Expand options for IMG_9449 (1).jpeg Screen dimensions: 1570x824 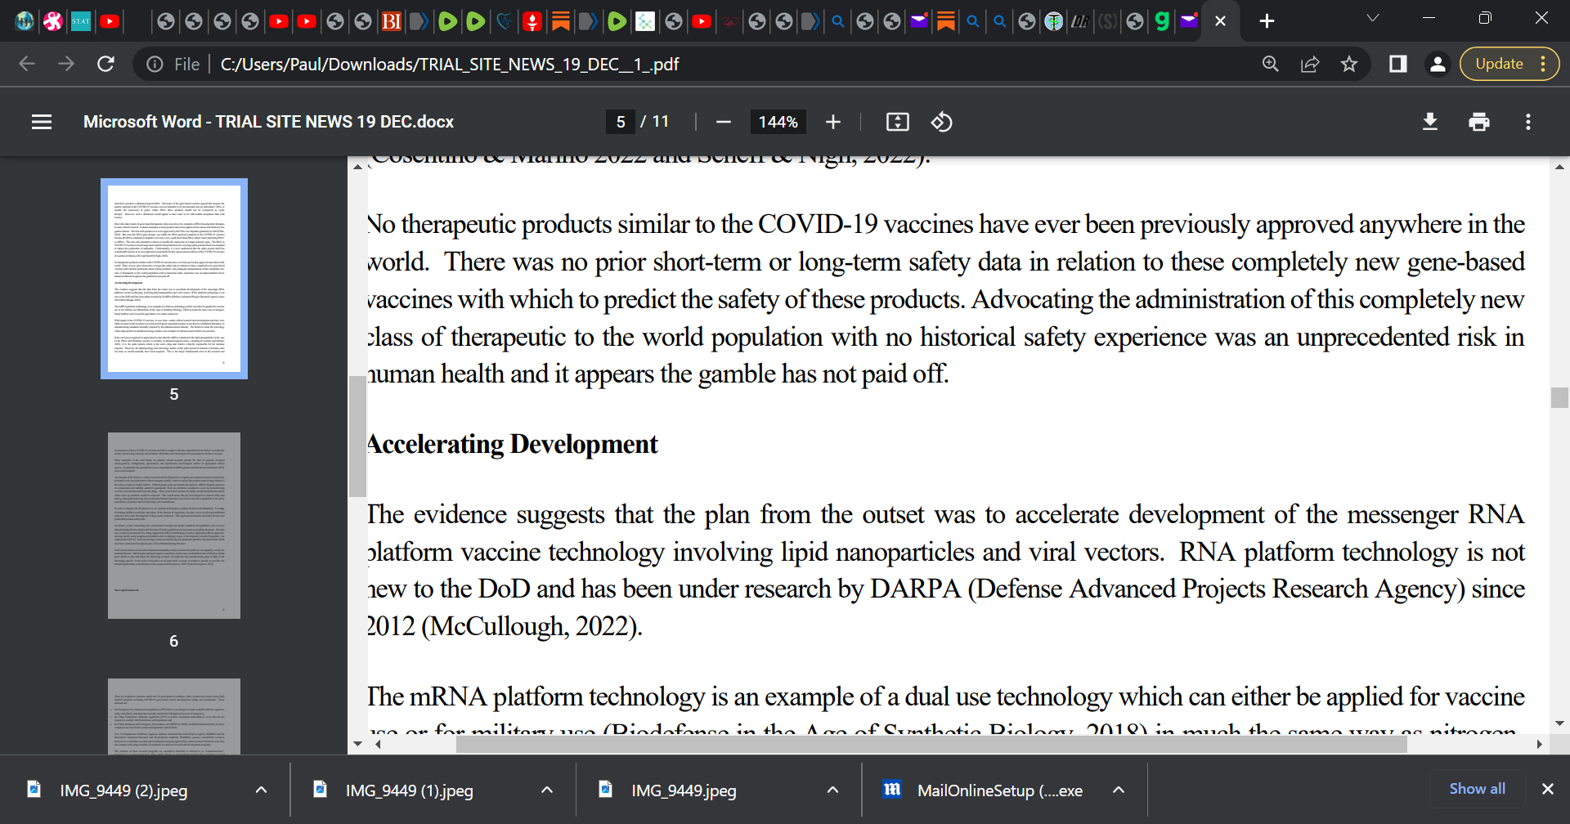click(x=547, y=790)
